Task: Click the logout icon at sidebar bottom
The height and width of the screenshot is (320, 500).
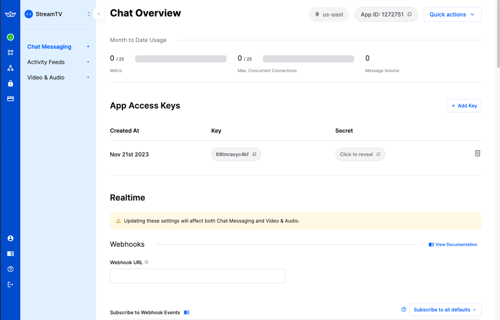Action: (x=10, y=284)
